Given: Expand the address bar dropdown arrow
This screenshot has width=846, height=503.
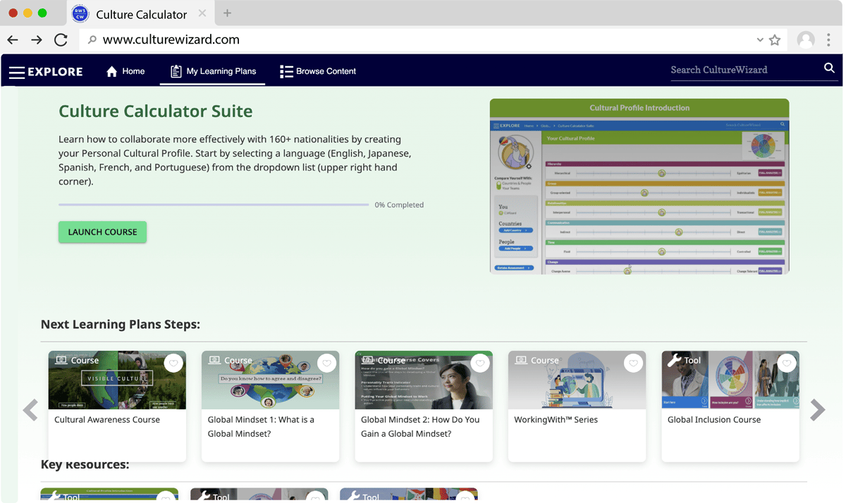Looking at the screenshot, I should point(760,40).
